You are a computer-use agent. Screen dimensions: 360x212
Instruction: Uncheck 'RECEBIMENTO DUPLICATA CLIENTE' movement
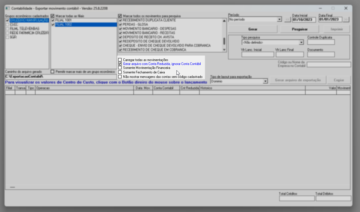click(x=121, y=21)
